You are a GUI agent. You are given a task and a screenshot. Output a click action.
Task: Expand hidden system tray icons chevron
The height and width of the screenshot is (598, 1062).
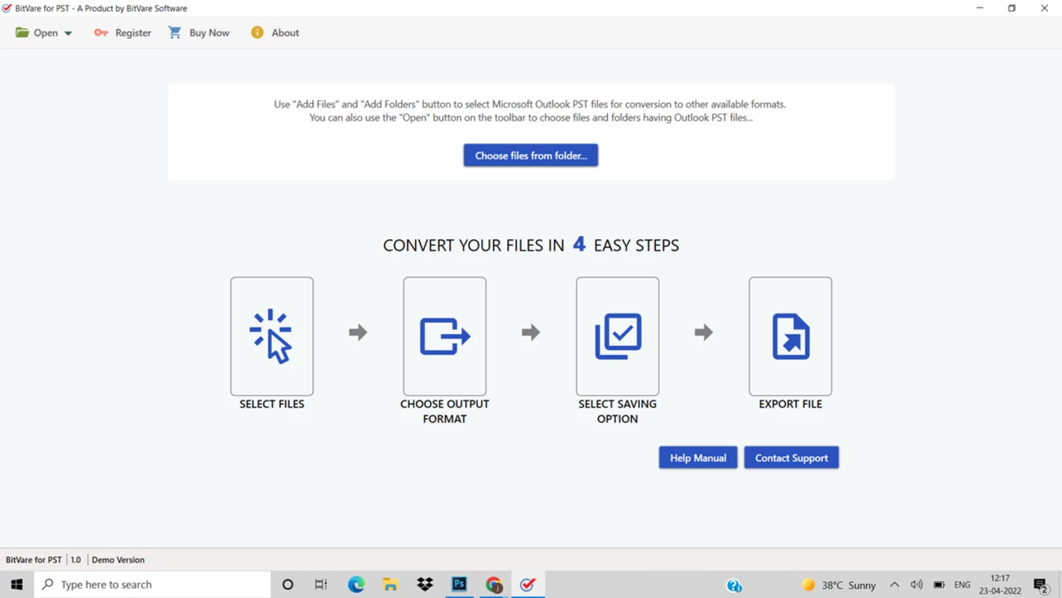pos(894,585)
